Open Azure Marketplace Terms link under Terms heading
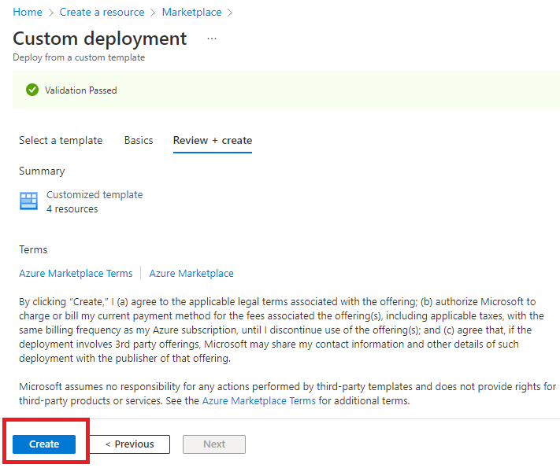 click(x=76, y=274)
